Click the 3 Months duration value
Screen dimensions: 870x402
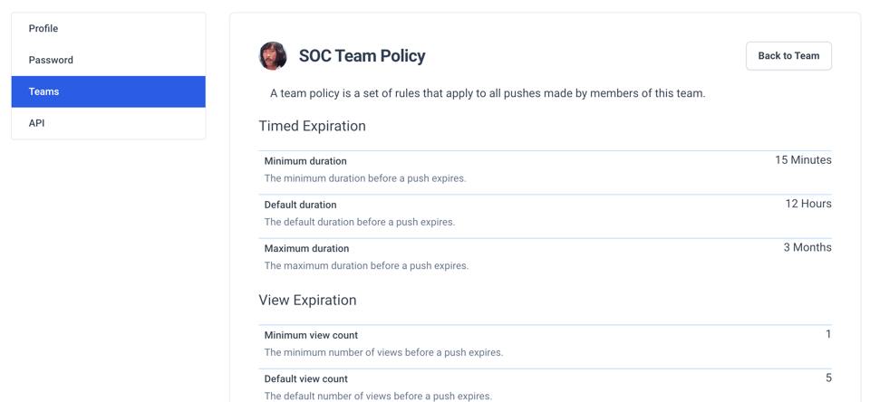point(807,247)
